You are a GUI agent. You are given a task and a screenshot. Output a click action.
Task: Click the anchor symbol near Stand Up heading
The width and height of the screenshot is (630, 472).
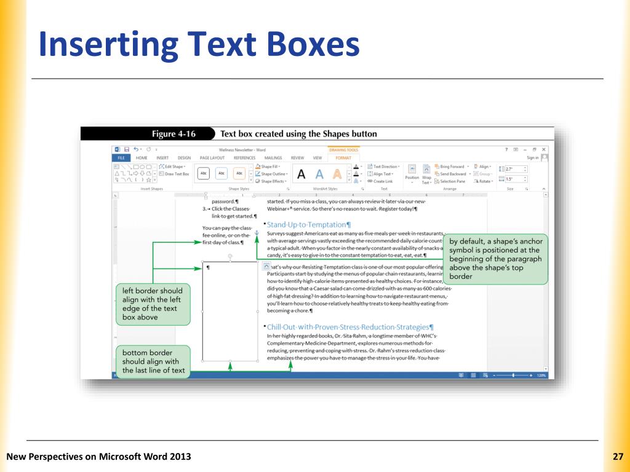point(257,233)
